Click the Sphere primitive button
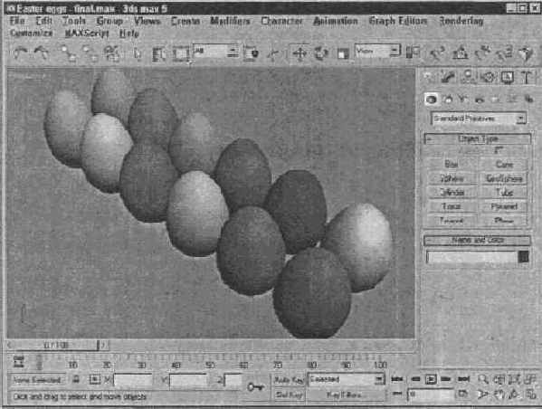542x409 pixels. coord(452,178)
